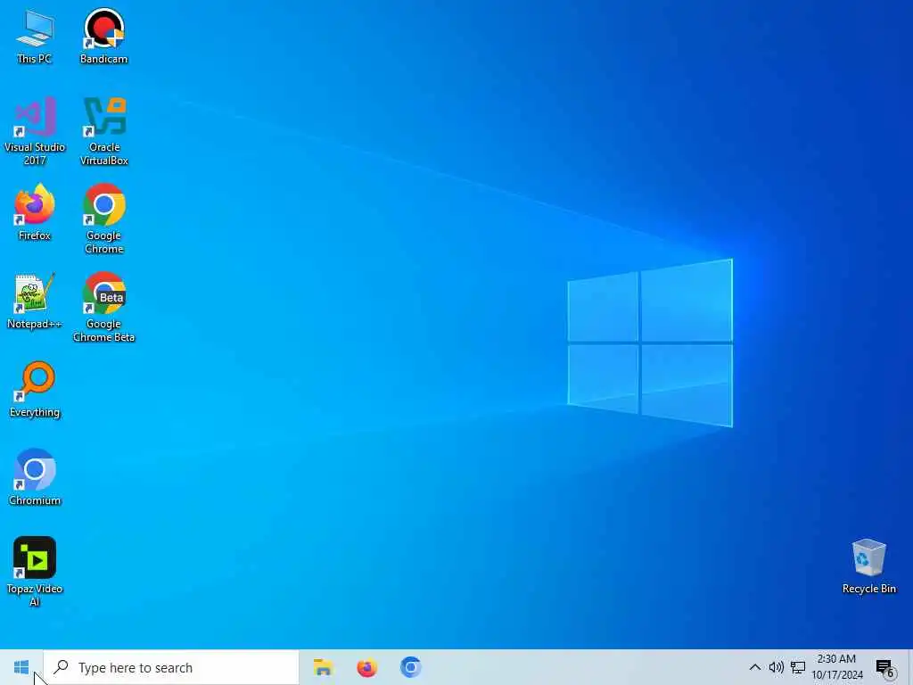
Task: Open the volume control in tray
Action: click(x=776, y=667)
